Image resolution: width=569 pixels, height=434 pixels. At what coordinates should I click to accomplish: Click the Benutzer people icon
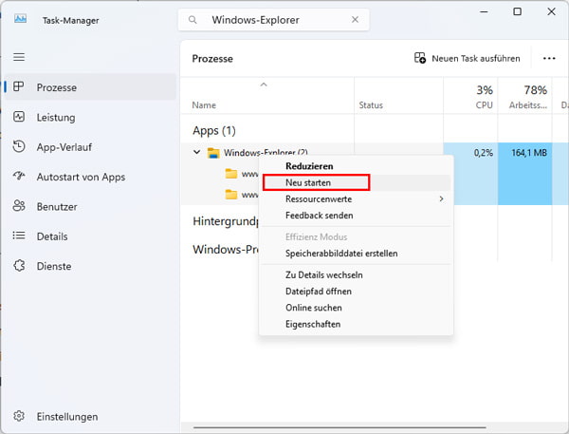pyautogui.click(x=19, y=206)
